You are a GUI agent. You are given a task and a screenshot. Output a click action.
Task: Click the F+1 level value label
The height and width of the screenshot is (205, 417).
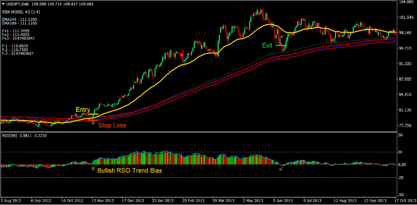tap(16, 31)
